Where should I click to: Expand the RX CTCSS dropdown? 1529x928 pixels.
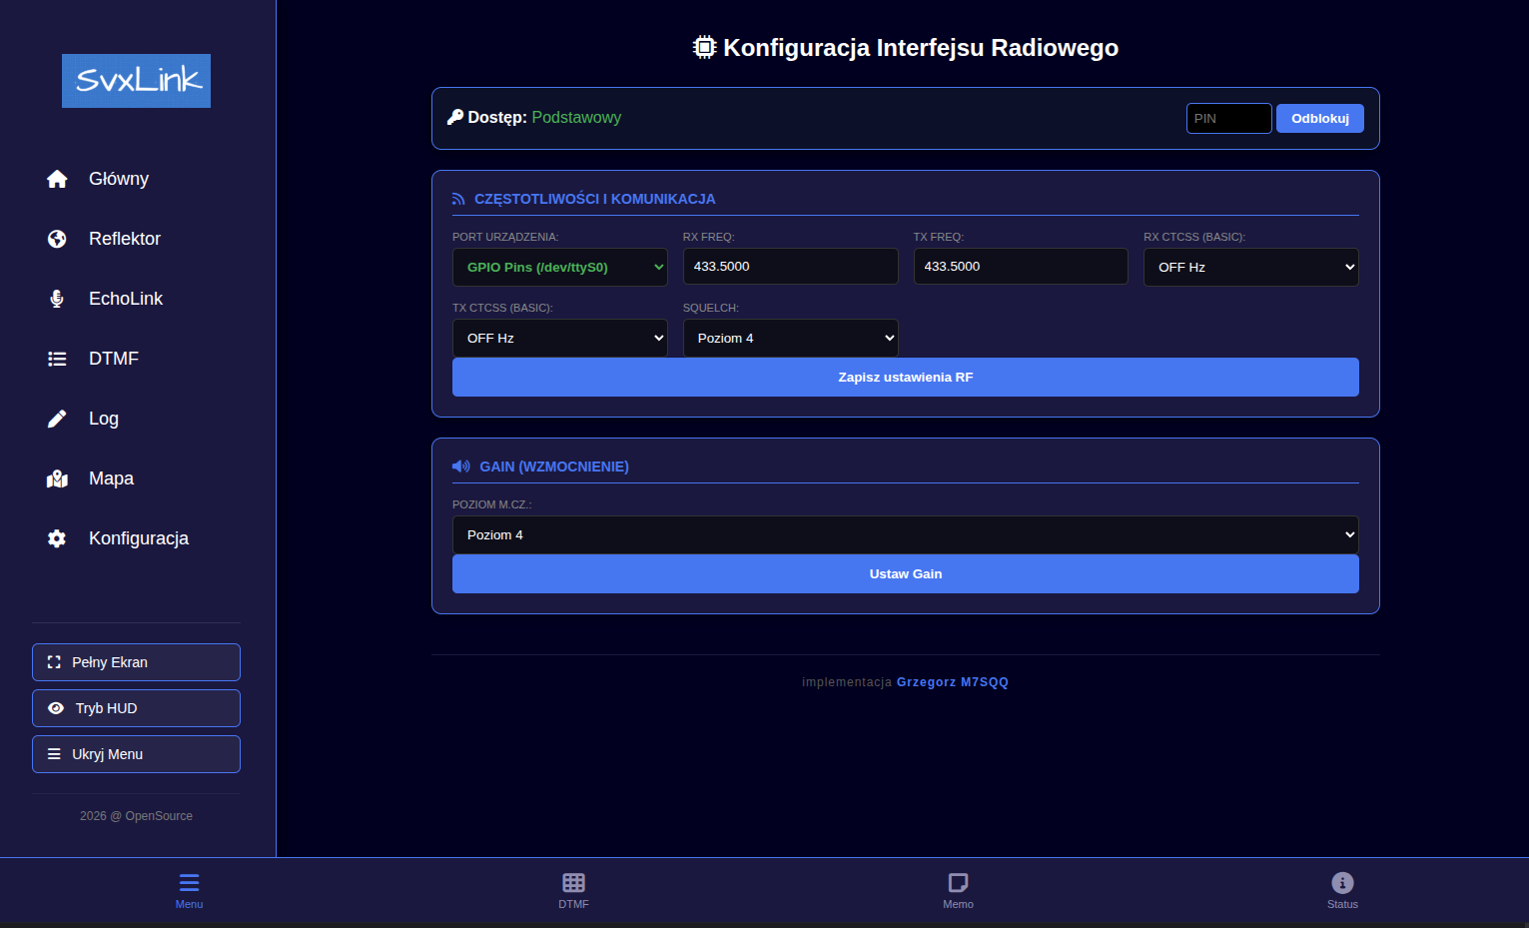click(x=1250, y=268)
